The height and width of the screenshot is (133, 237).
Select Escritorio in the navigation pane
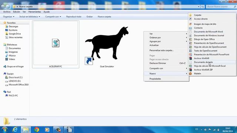coord(11,30)
